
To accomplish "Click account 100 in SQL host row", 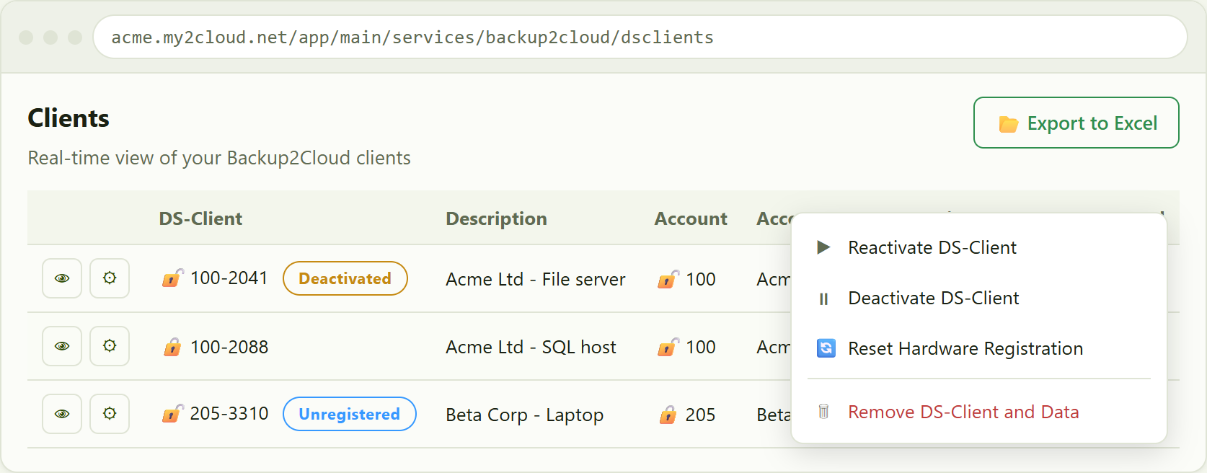I will point(701,347).
